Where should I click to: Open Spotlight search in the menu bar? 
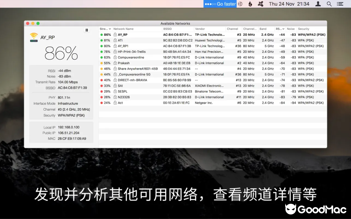329,4
